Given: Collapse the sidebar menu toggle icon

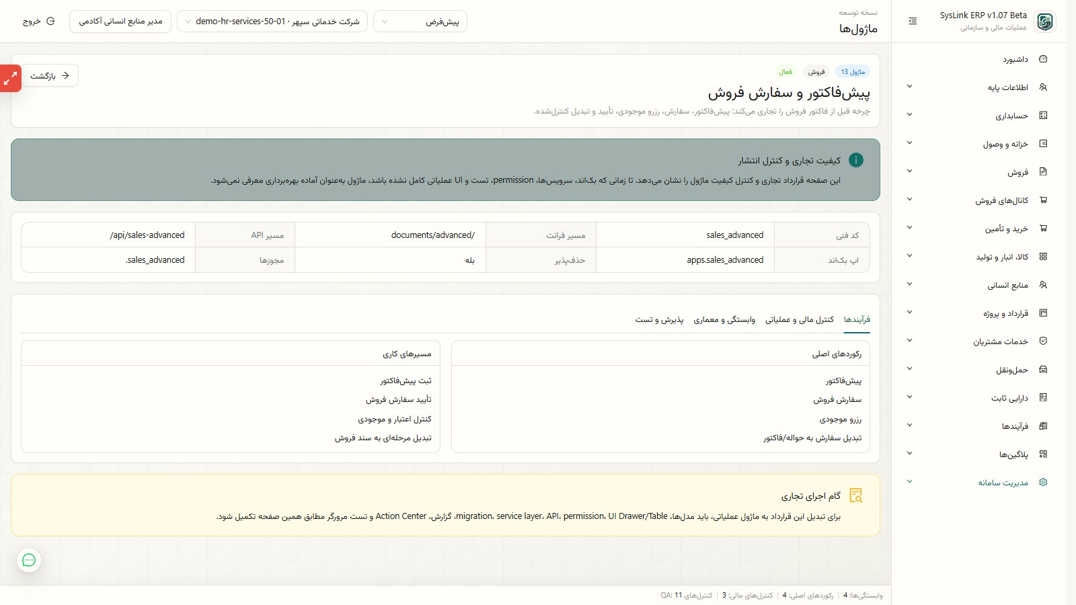Looking at the screenshot, I should 913,22.
